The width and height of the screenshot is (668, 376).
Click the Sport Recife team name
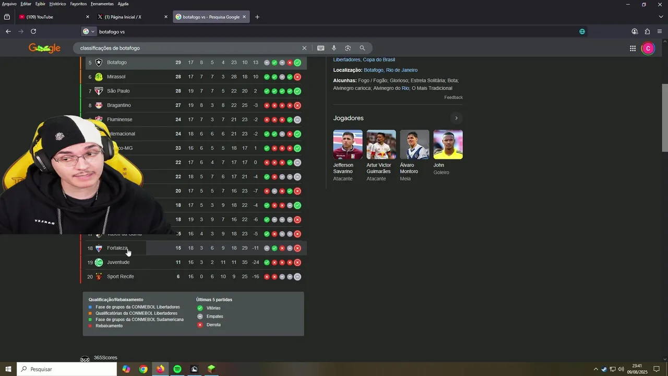point(121,277)
